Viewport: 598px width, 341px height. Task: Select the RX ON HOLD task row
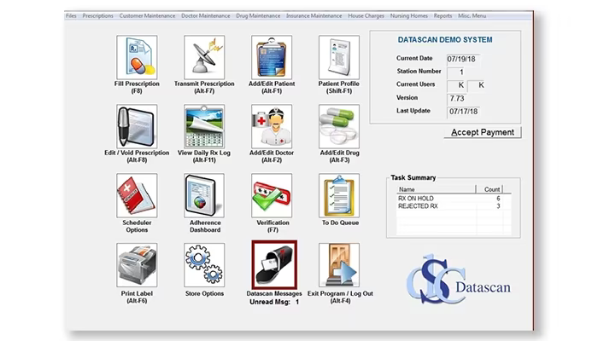[x=454, y=199]
